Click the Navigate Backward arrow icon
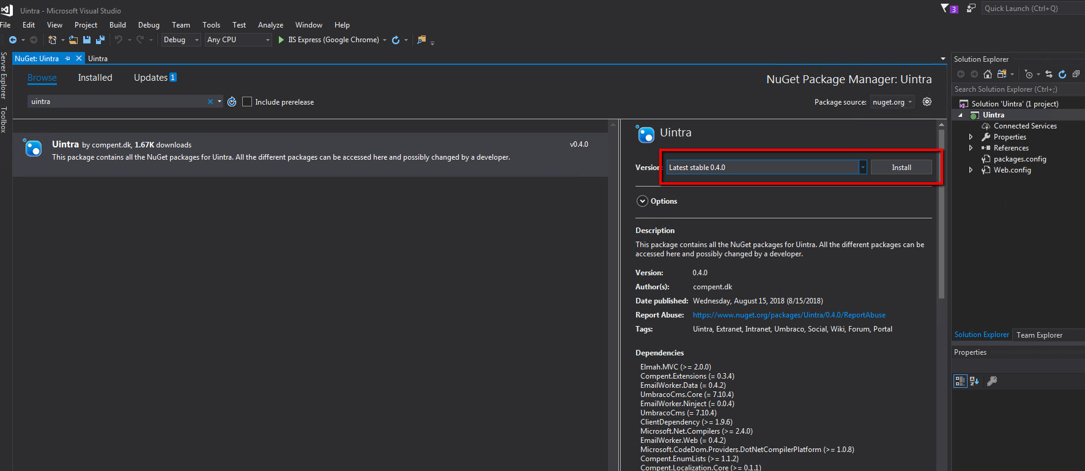This screenshot has width=1085, height=471. coord(12,40)
